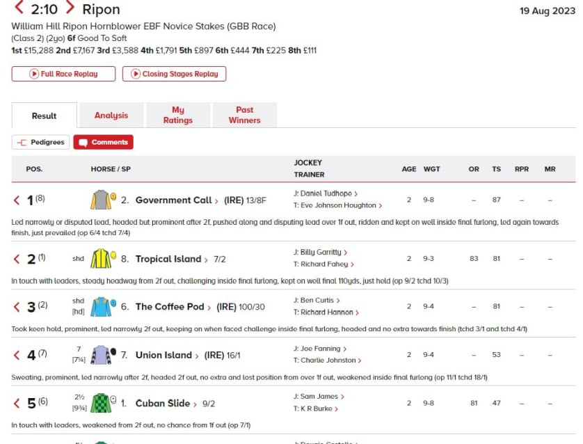583x444 pixels.
Task: Play the Full Race Replay
Action: pyautogui.click(x=63, y=74)
